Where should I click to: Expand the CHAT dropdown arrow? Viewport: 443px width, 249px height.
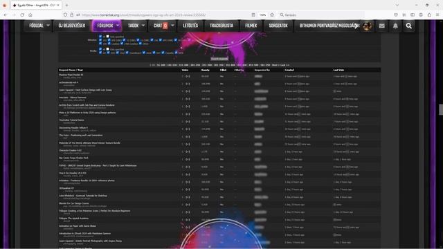coord(172,26)
